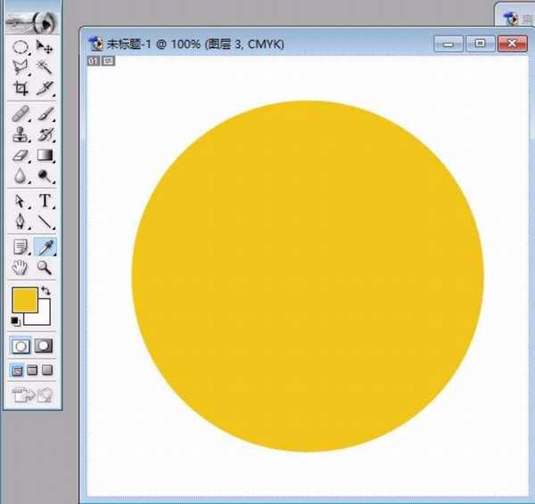Image resolution: width=535 pixels, height=504 pixels.
Task: Open the yellow foreground color swatch
Action: coord(23,299)
